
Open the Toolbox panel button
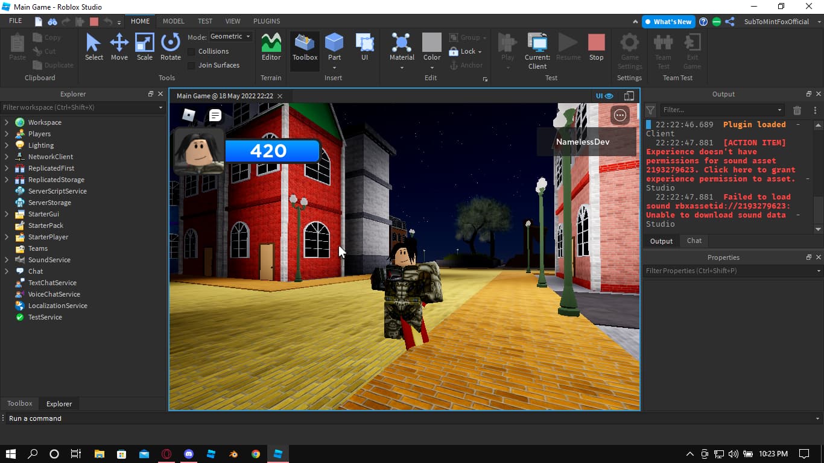pyautogui.click(x=305, y=47)
